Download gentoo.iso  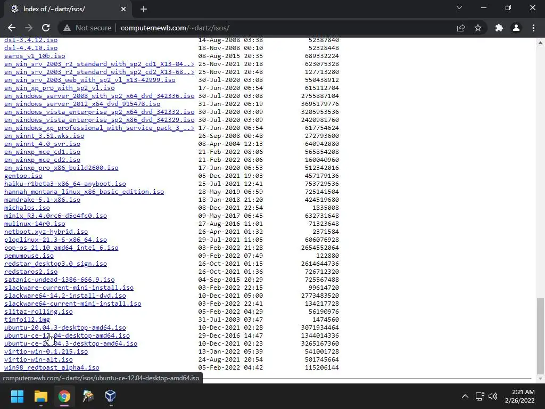[x=23, y=176]
